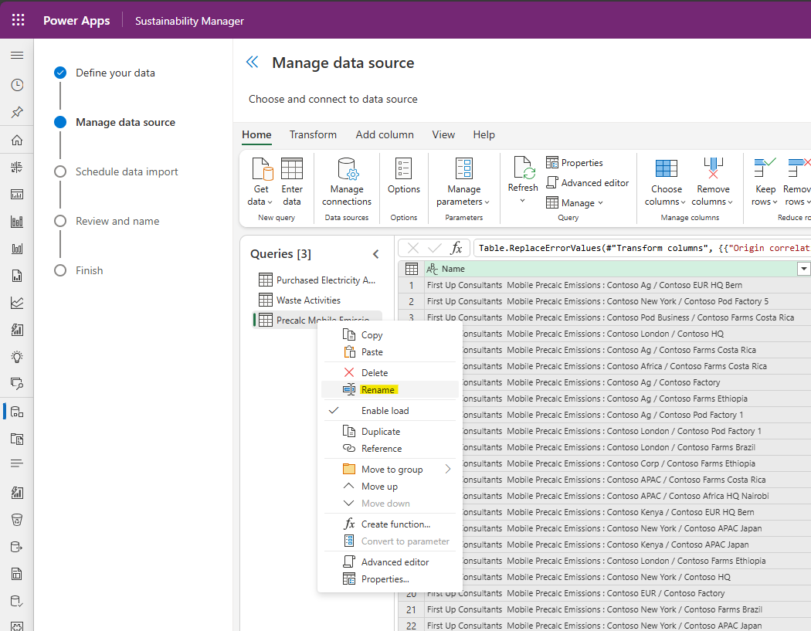Click the fx formula icon
The image size is (811, 631).
click(456, 248)
